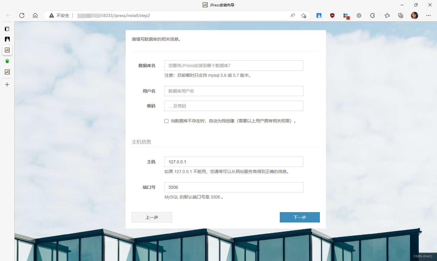
Task: Open the profile avatar account menu
Action: click(x=414, y=15)
